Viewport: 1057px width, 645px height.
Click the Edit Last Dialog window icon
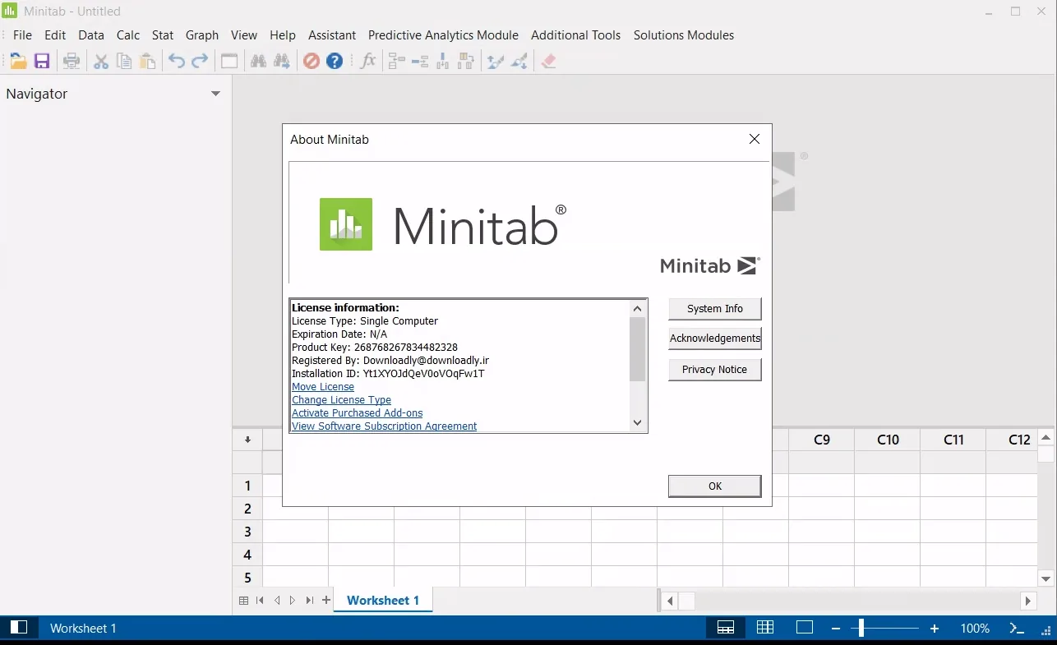point(229,61)
